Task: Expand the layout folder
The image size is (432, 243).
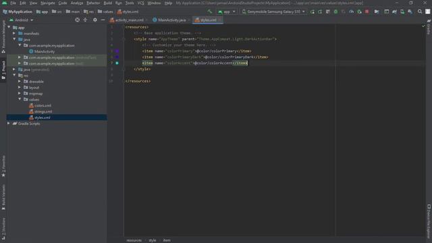Action: coord(20,88)
